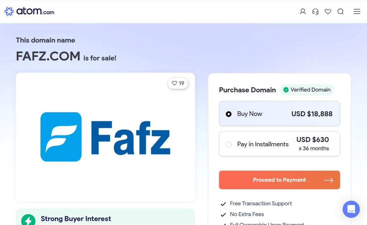Click the arrow on Proceed to Payment
This screenshot has height=225, width=367.
328,180
